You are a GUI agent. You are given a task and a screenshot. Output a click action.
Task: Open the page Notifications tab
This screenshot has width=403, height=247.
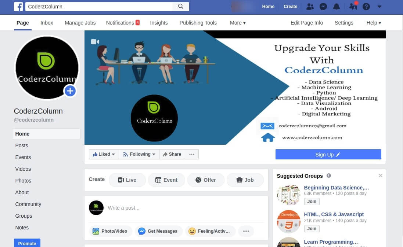(123, 23)
